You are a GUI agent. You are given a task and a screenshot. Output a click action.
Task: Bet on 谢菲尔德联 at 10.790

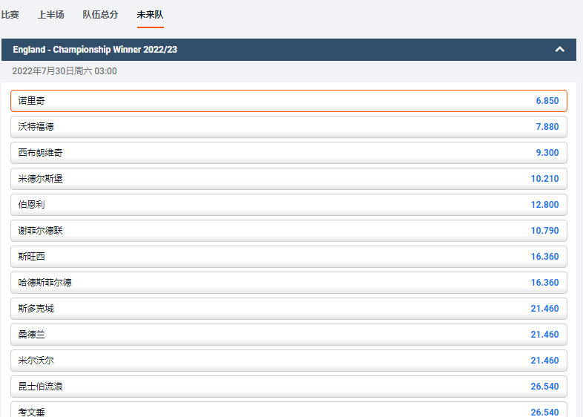click(289, 231)
